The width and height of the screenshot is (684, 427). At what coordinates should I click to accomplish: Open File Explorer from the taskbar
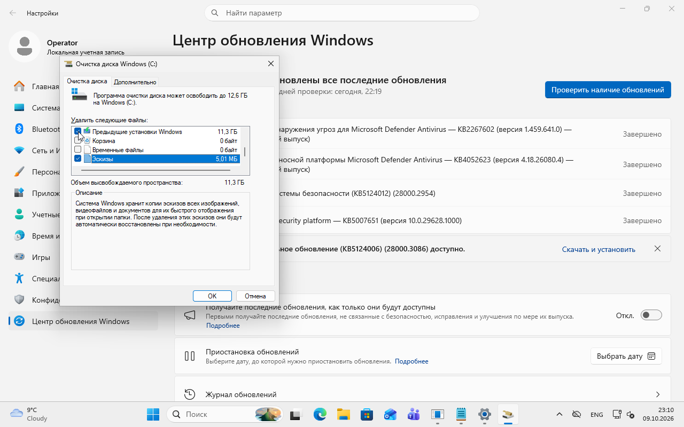click(343, 414)
